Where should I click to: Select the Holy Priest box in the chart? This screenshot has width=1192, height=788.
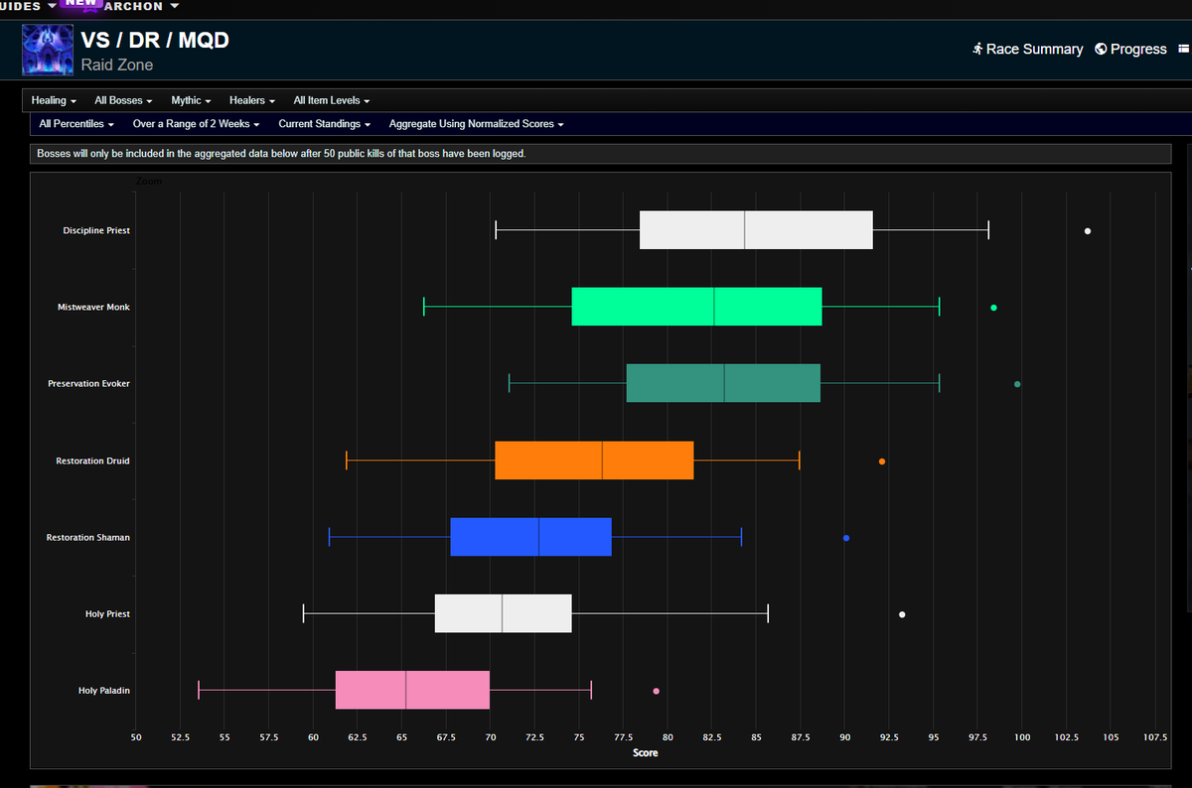point(503,613)
